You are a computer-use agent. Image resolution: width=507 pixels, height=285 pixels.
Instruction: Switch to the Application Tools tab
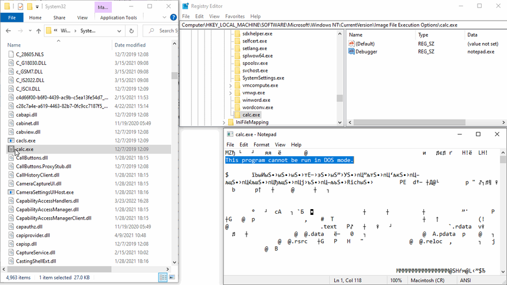(118, 18)
